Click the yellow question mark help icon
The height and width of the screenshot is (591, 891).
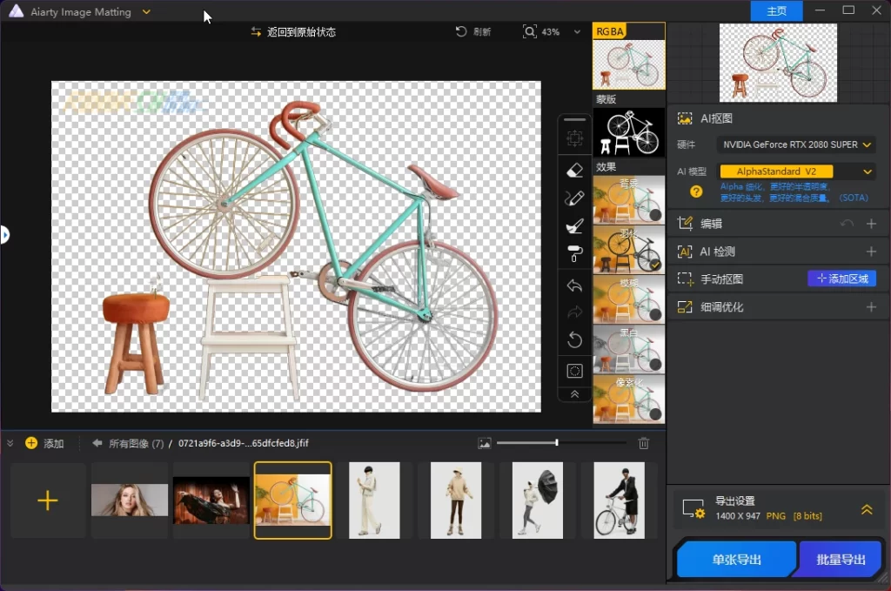click(696, 191)
